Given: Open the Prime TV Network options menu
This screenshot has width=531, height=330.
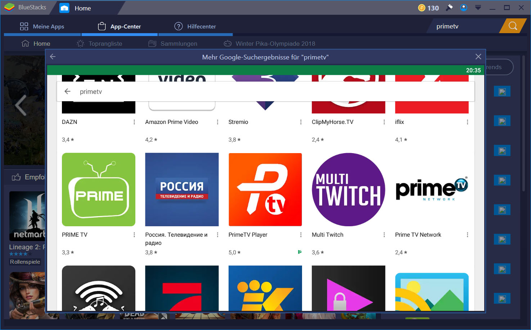Looking at the screenshot, I should tap(467, 235).
